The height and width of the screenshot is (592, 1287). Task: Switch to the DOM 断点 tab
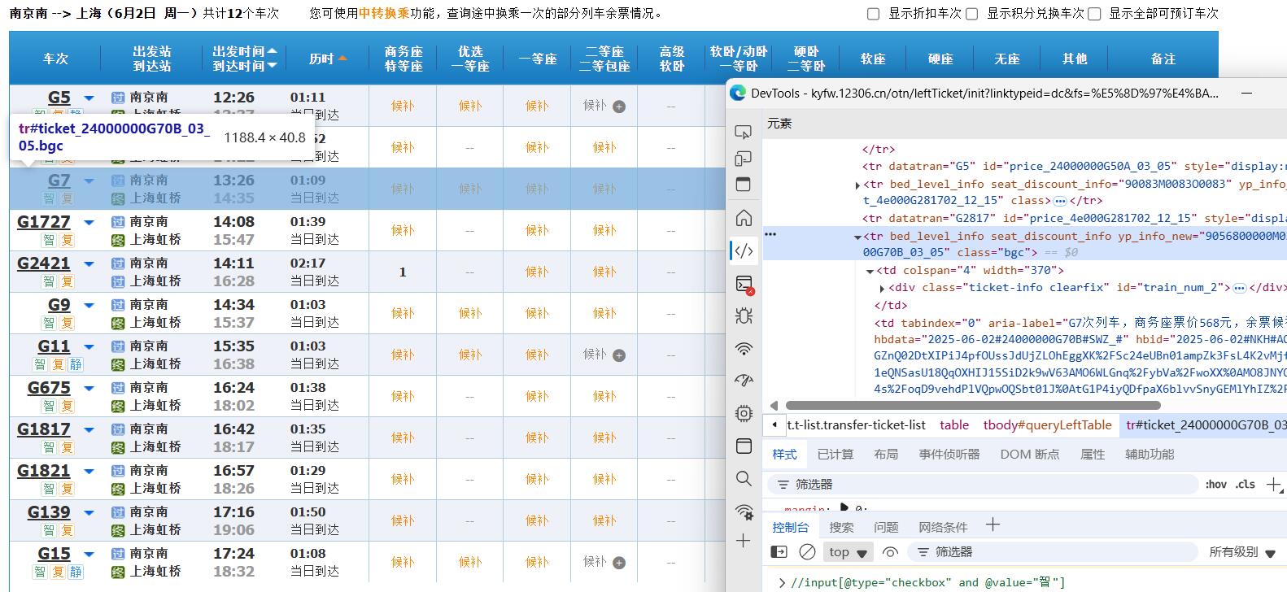coord(1030,455)
